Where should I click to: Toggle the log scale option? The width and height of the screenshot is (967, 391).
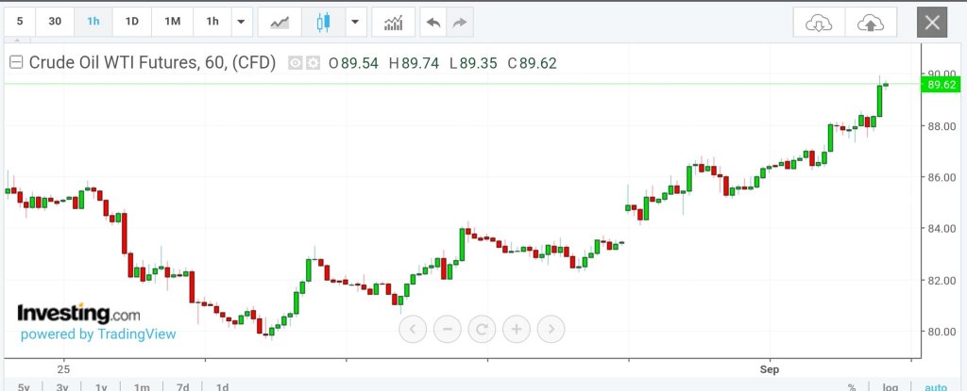click(890, 386)
